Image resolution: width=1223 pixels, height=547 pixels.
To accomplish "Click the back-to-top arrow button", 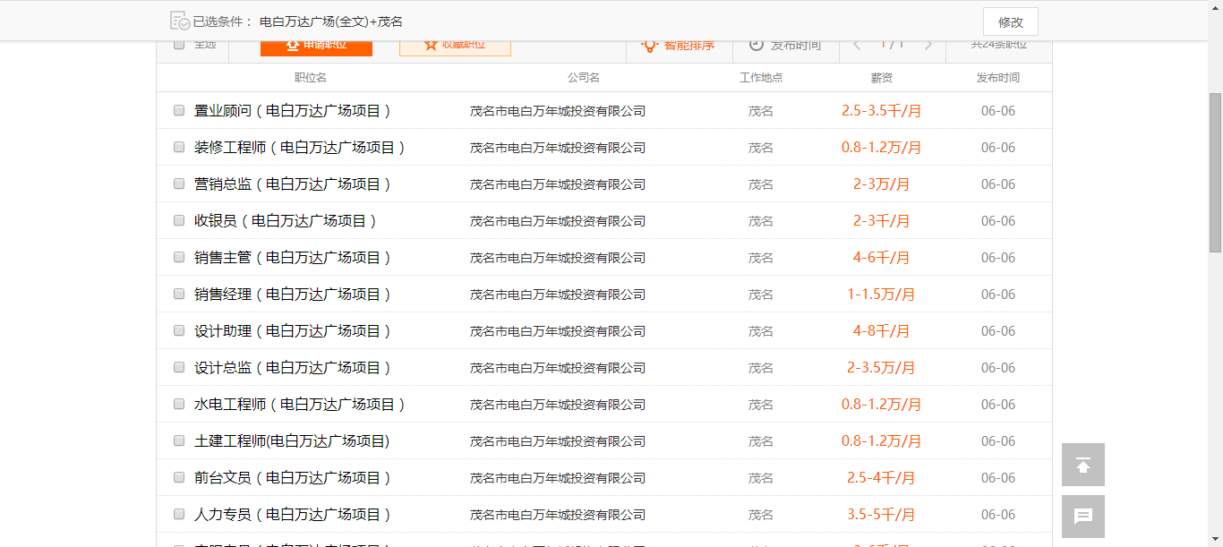I will pos(1082,465).
